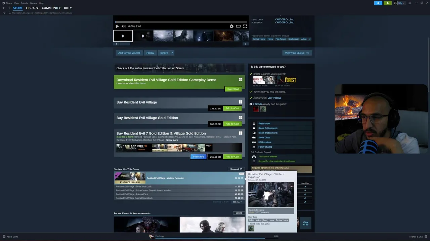Add Village Gold Edition to cart
The width and height of the screenshot is (430, 241).
click(232, 124)
